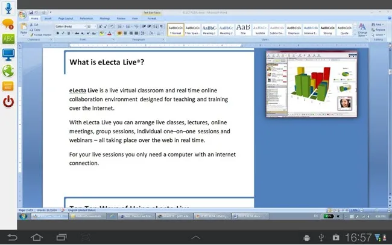
Task: Open the Page Layout tab
Action: 66,19
